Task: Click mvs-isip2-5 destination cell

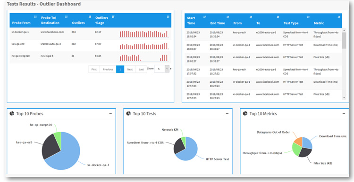Action: click(x=47, y=56)
